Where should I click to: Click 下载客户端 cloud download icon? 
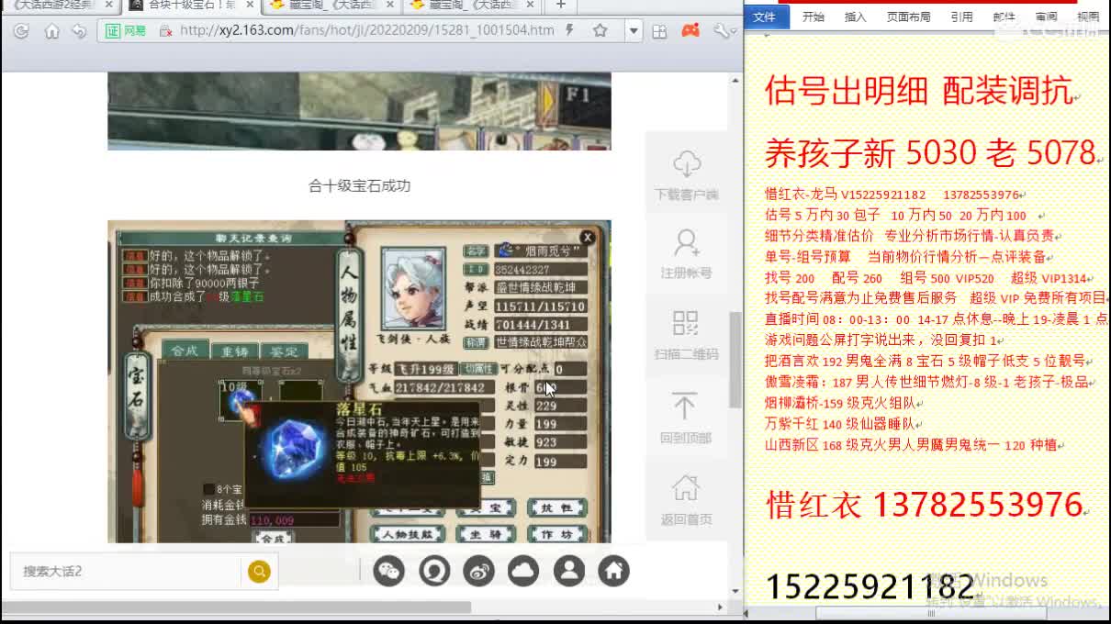click(x=687, y=164)
